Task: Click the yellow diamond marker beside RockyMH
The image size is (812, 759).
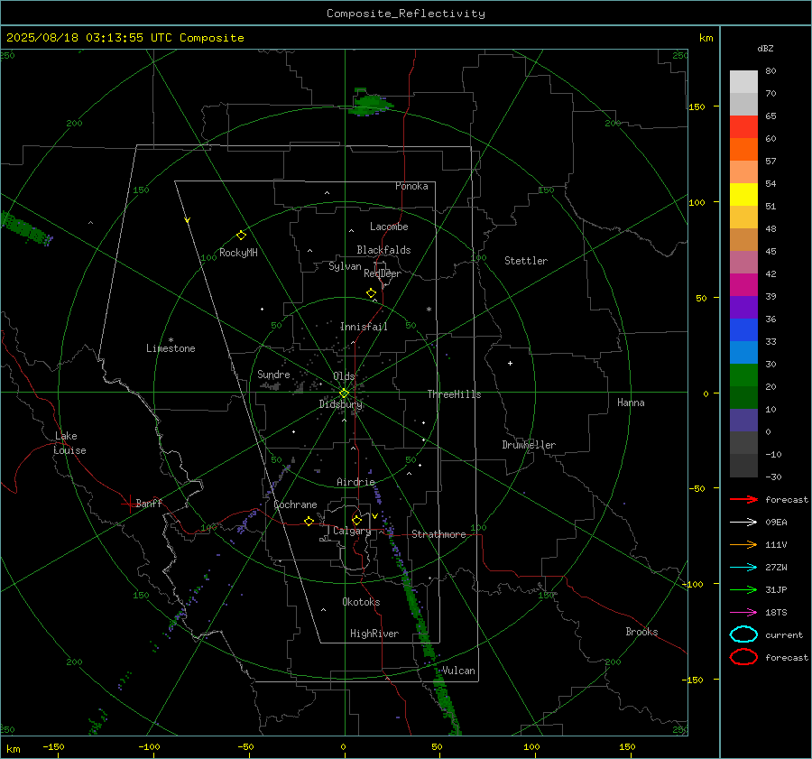Action: (241, 236)
